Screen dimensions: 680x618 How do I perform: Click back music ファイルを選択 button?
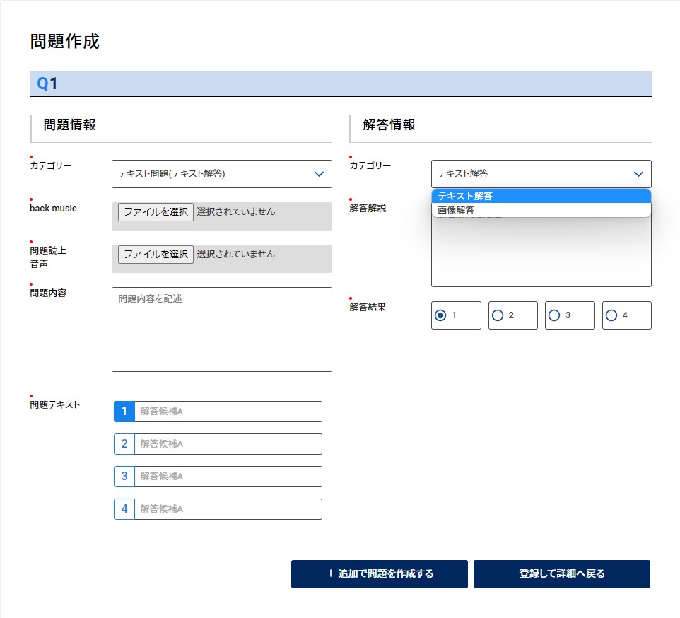click(156, 212)
